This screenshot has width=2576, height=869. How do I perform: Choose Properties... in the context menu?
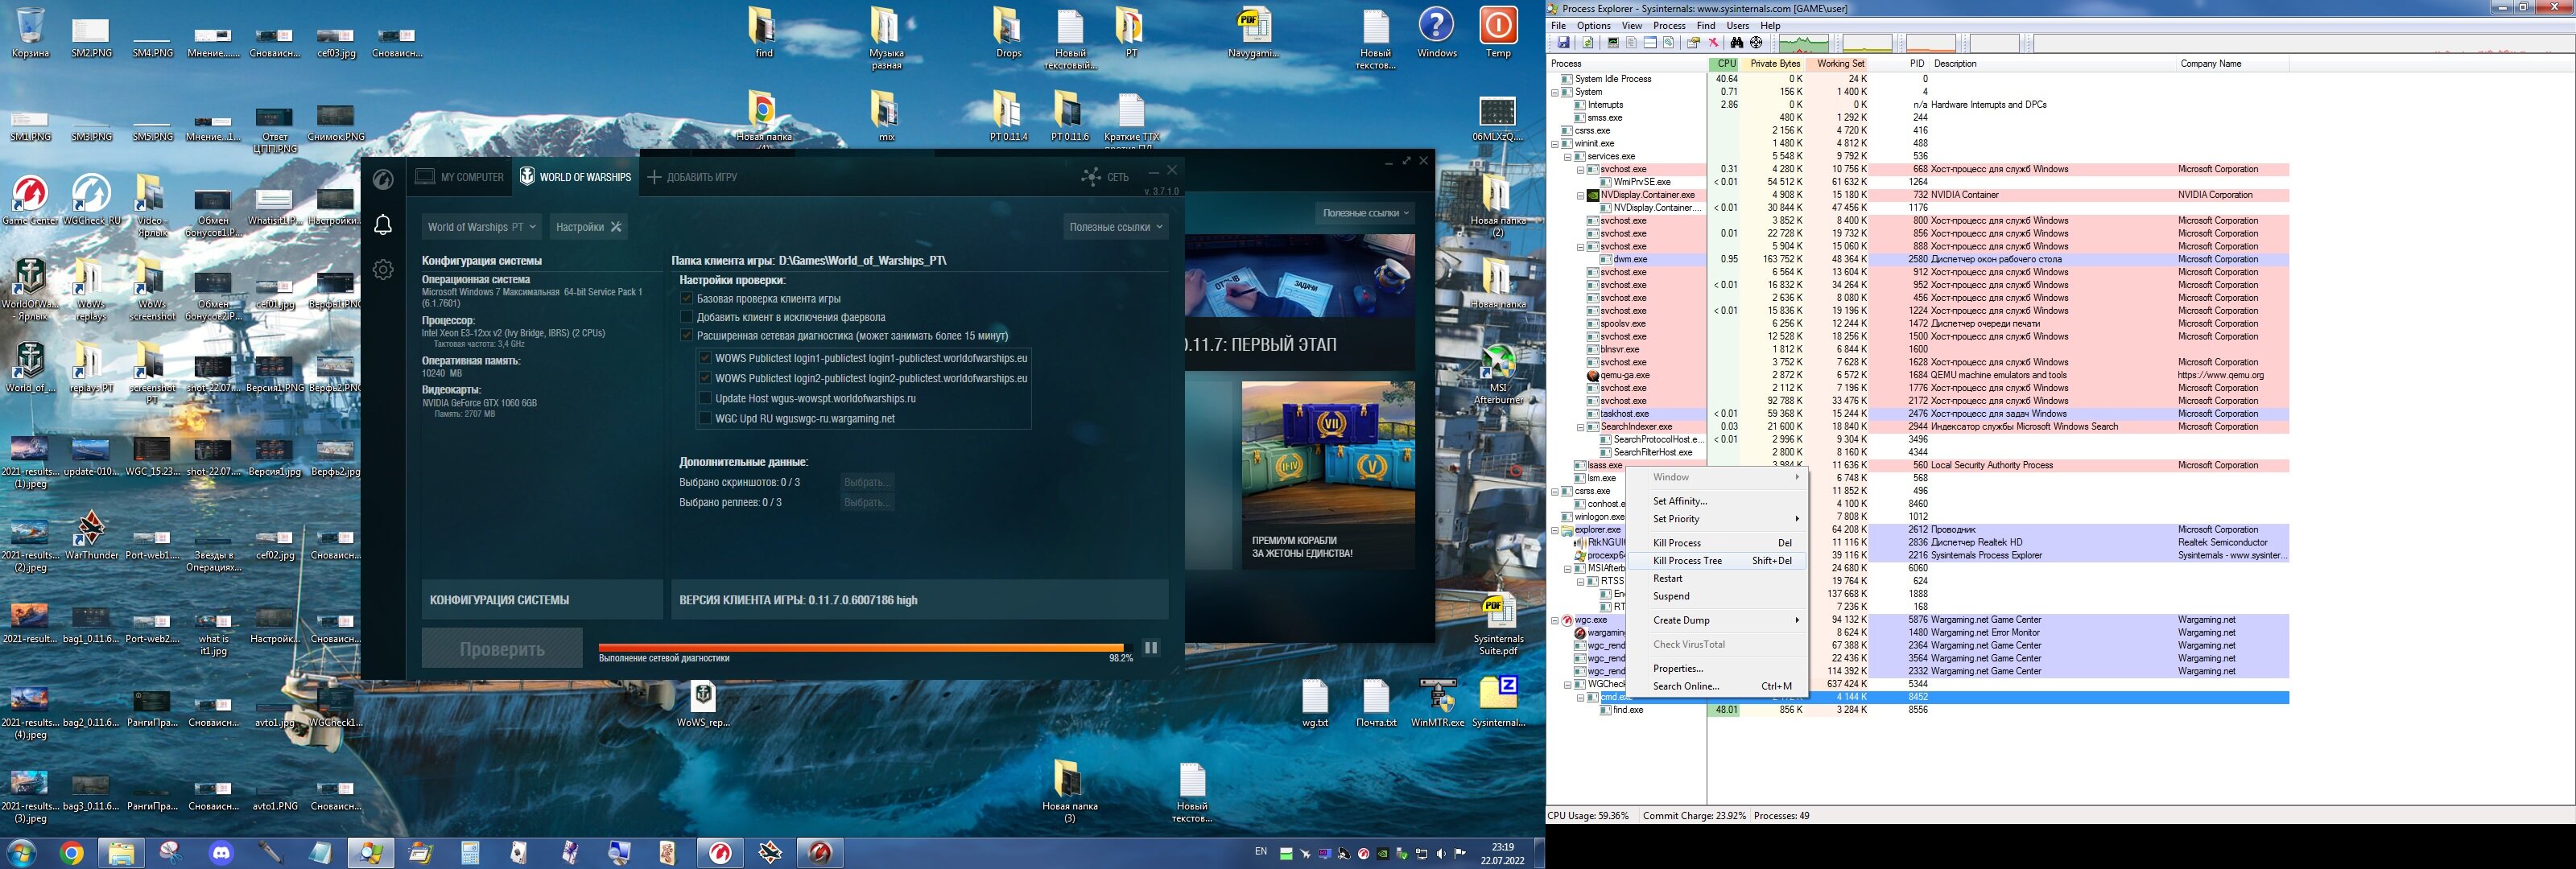pos(1717,668)
